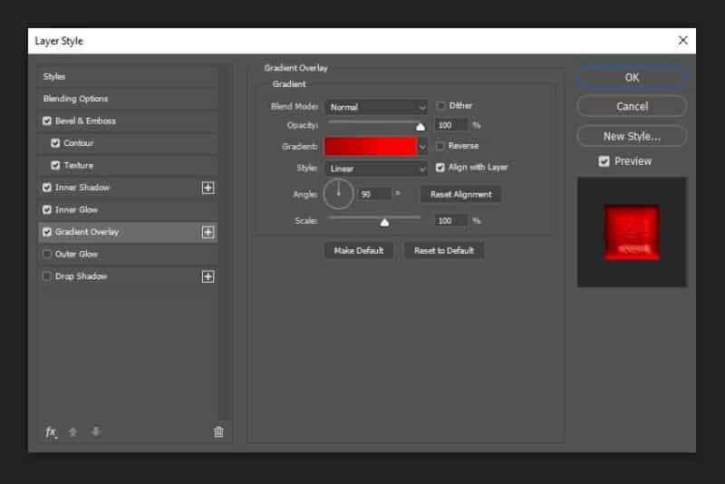Close the Layer Style dialog
Screen dimensions: 725x484
click(683, 41)
